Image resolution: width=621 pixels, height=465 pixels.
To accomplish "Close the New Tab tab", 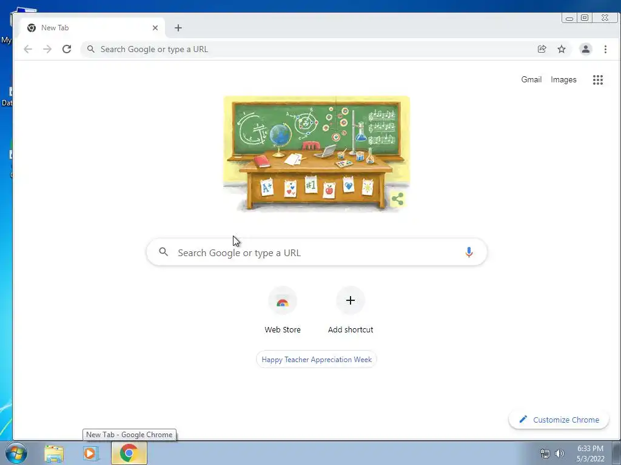I will coord(155,28).
